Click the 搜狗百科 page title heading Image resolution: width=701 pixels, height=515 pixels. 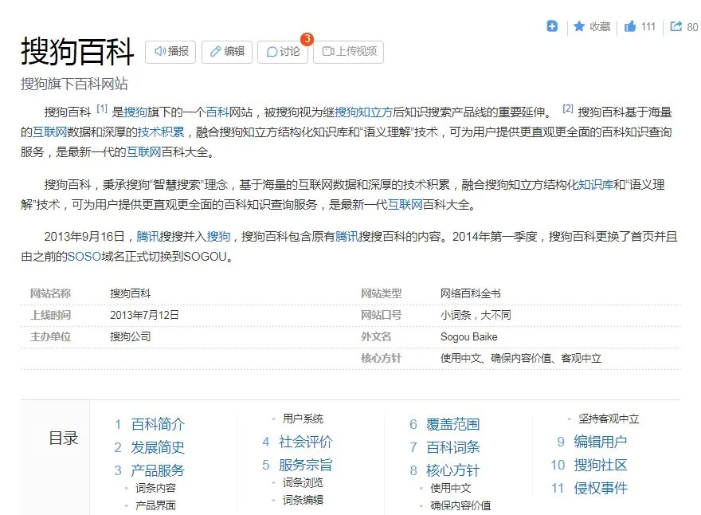point(78,52)
